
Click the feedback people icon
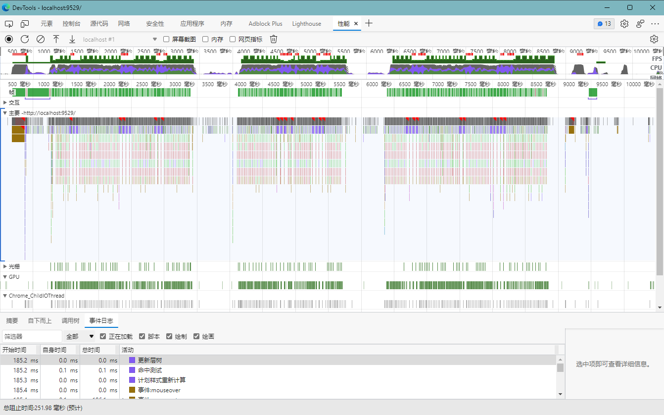pos(640,24)
